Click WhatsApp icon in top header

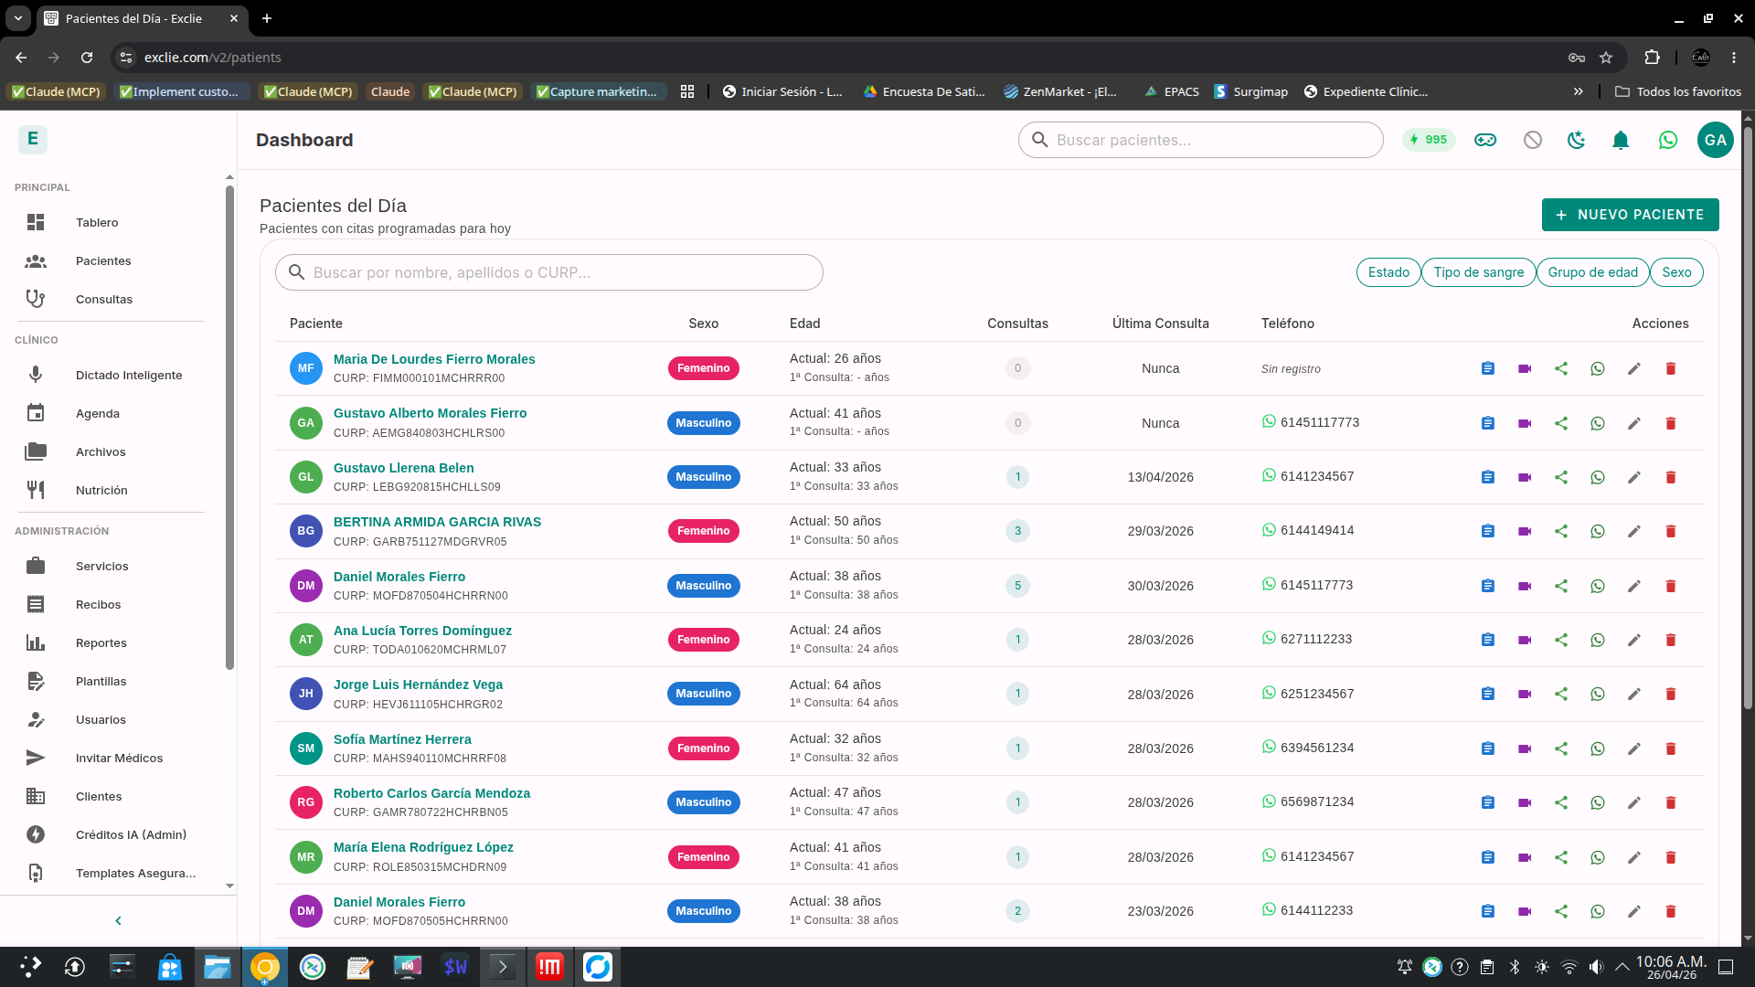[1668, 140]
